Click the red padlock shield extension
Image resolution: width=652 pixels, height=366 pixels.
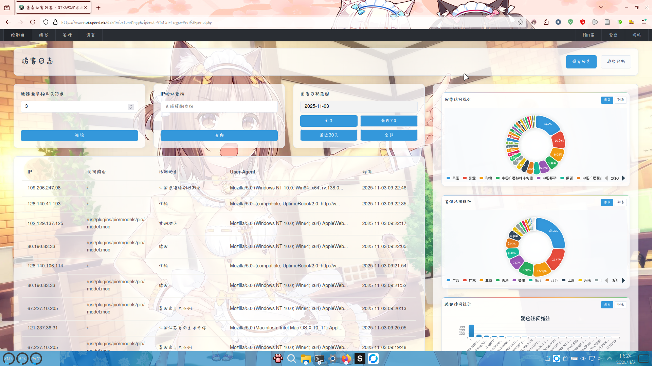point(583,22)
